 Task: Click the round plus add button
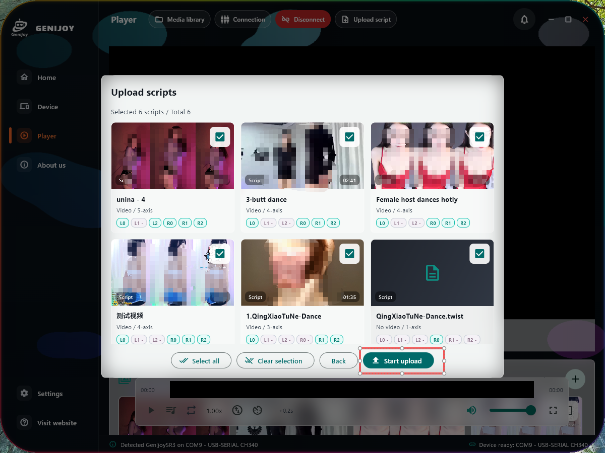tap(575, 379)
